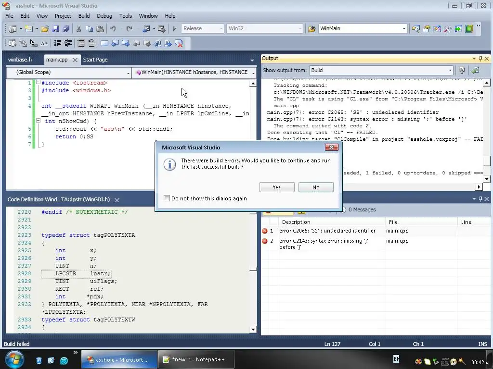Clear all bookmarks icon with red X
This screenshot has height=369, width=493.
click(179, 43)
